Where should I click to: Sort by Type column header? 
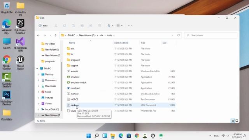tap(143, 43)
